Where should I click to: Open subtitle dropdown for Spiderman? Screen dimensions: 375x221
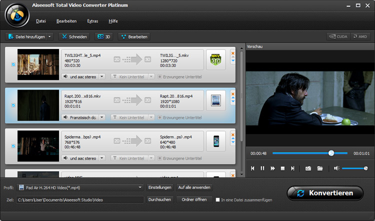point(151,158)
